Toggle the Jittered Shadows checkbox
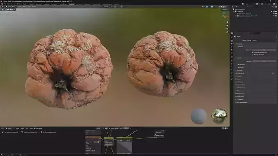 253,55
